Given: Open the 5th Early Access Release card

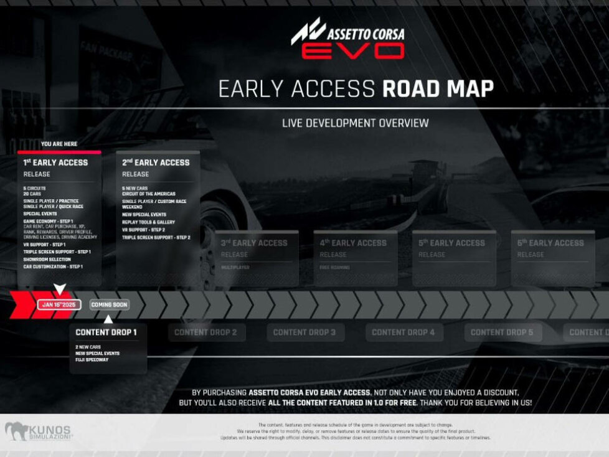Looking at the screenshot, I should (454, 258).
